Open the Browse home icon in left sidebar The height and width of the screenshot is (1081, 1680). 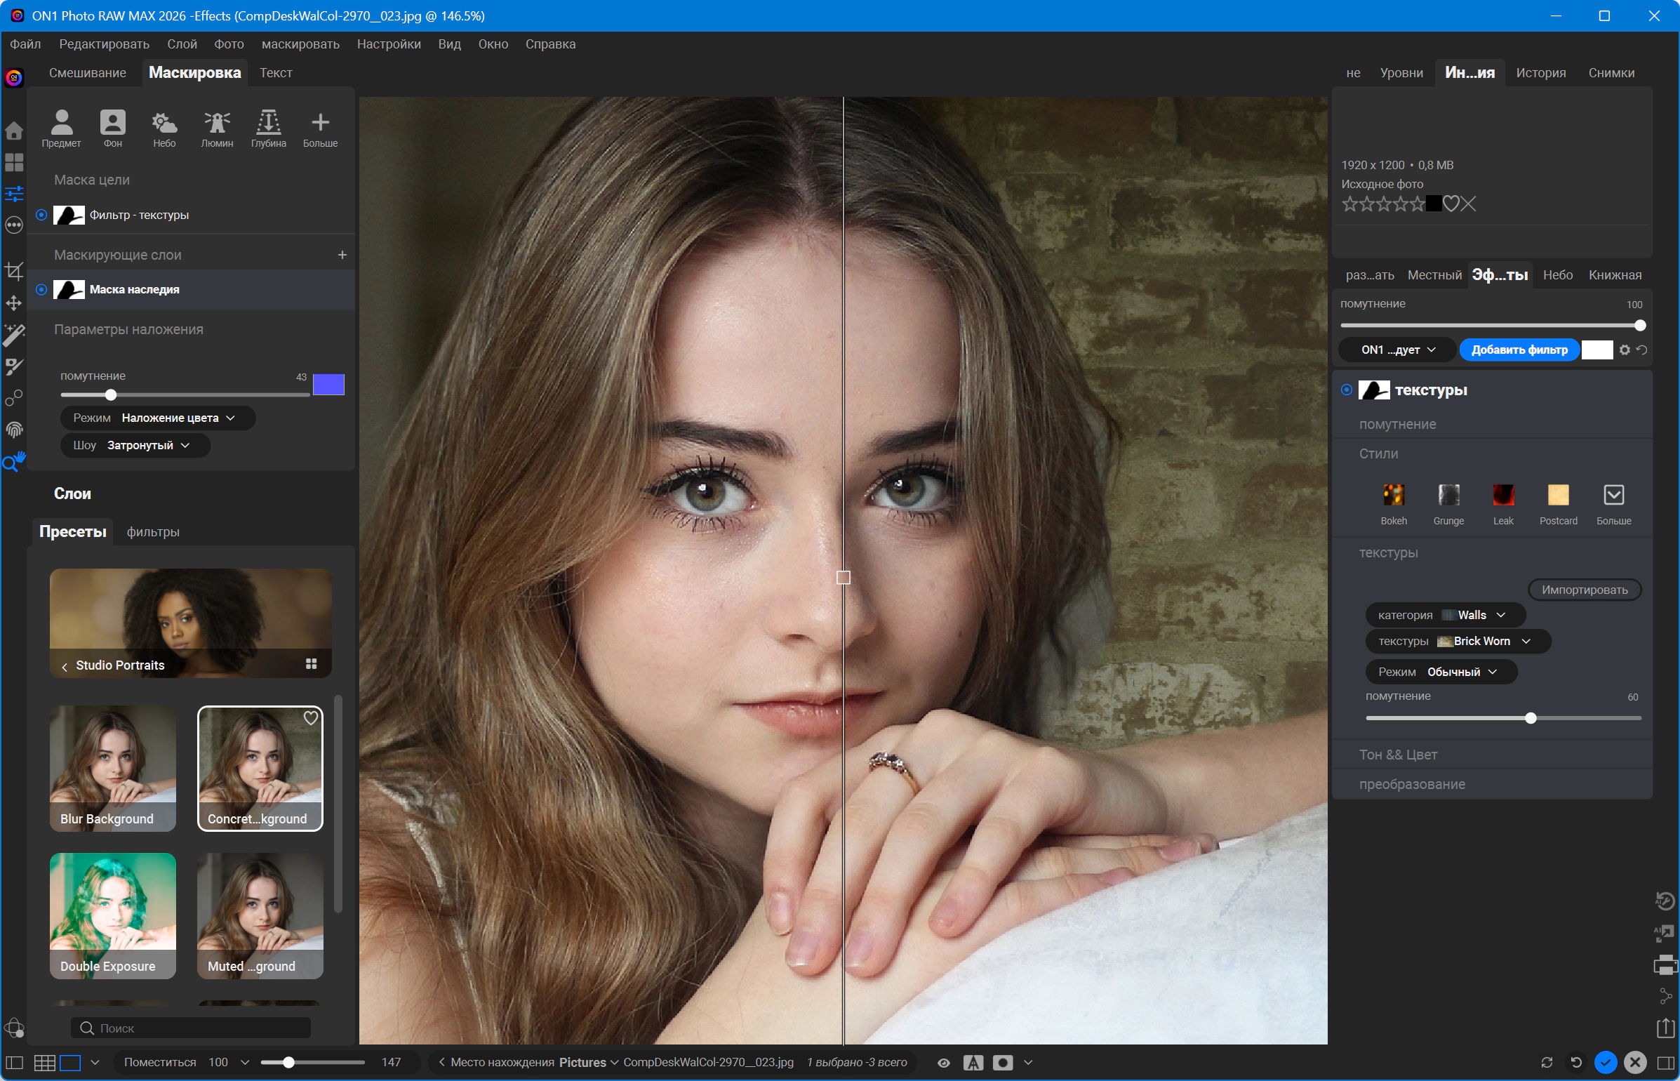tap(14, 131)
